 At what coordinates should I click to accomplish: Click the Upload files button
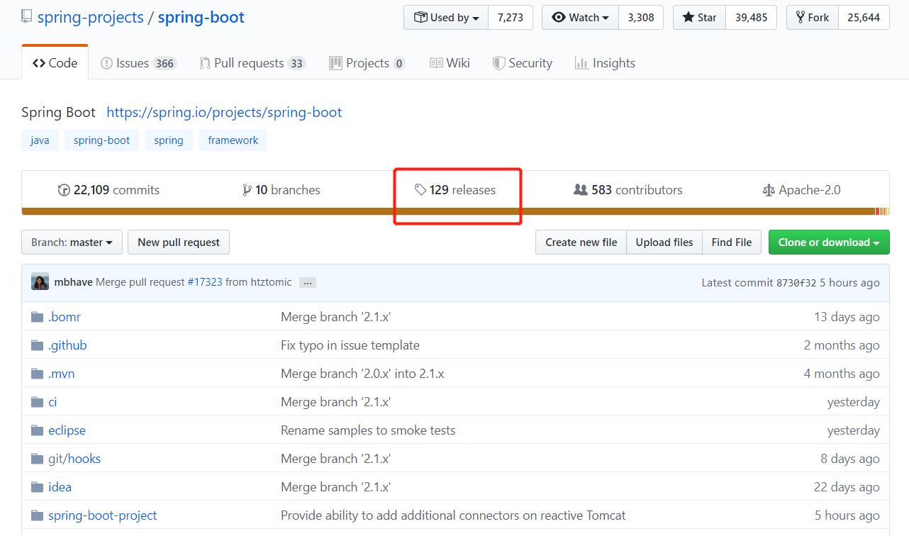(x=664, y=242)
